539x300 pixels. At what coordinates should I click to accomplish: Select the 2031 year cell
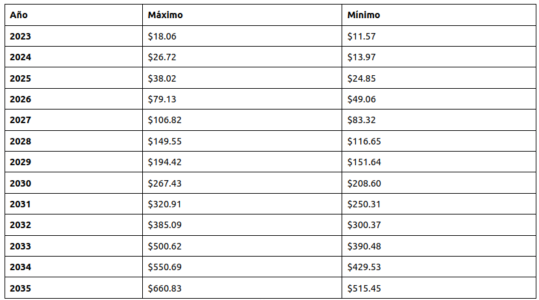[20, 204]
